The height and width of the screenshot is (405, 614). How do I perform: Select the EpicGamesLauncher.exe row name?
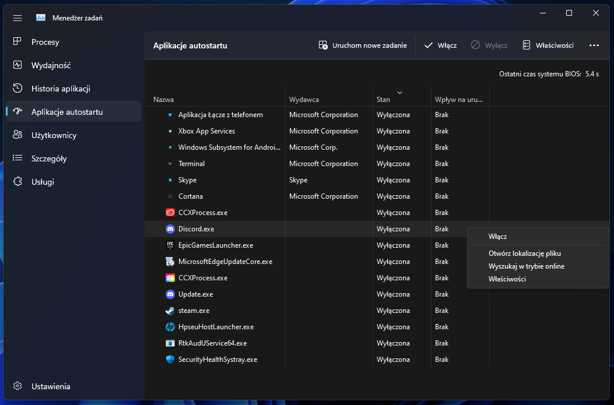[x=216, y=245]
